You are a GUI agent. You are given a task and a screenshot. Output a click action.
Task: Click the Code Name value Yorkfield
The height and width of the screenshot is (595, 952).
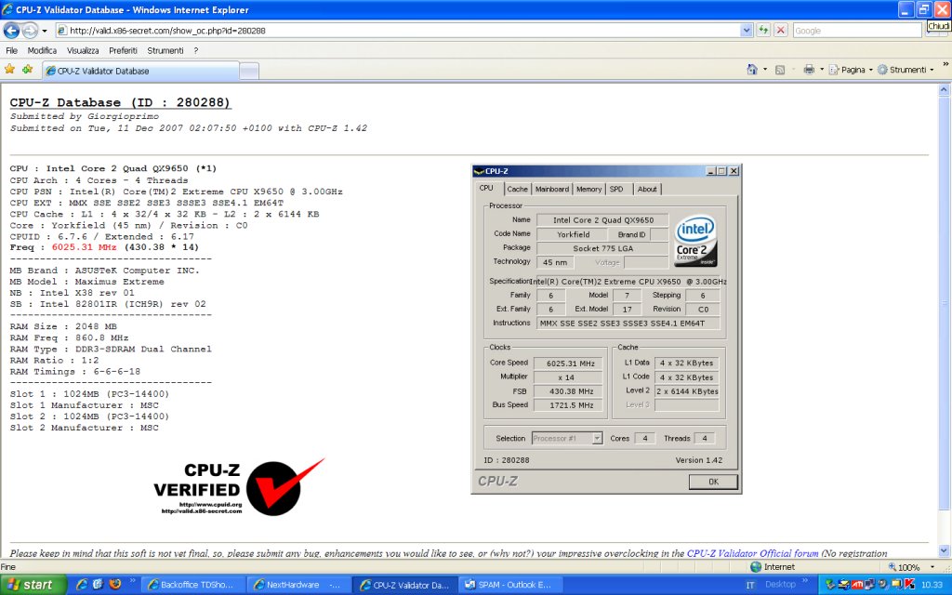(573, 234)
